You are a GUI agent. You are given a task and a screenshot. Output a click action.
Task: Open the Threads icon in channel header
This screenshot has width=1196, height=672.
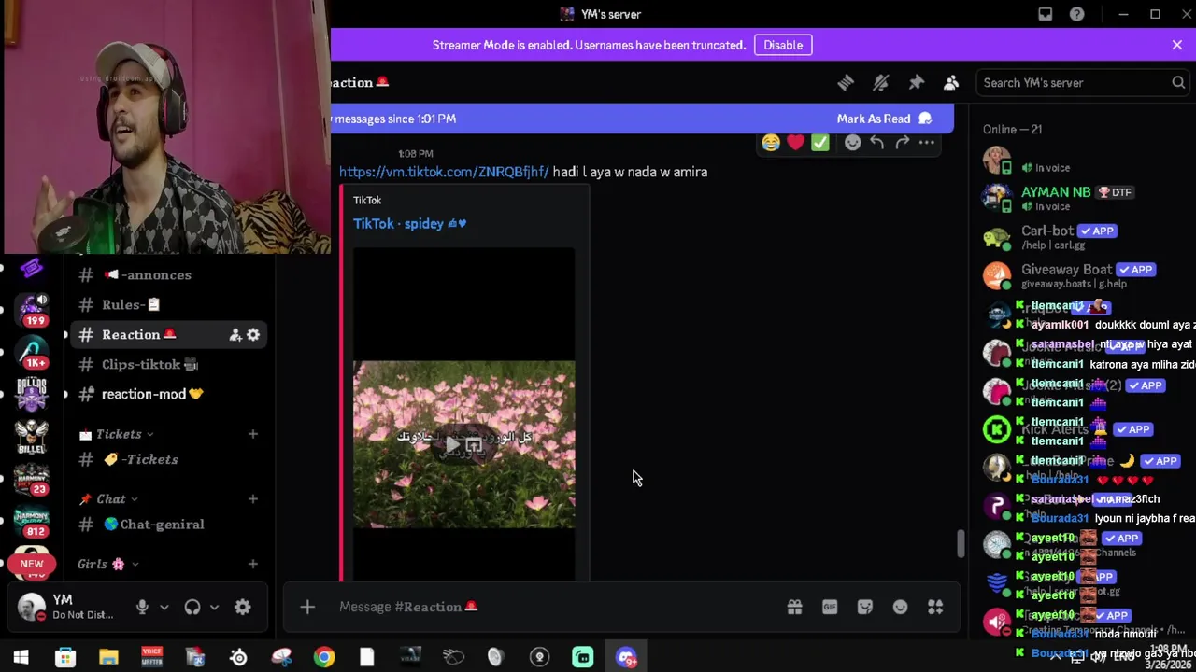point(846,83)
